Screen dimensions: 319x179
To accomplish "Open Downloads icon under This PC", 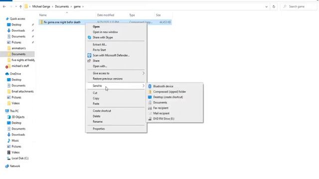I will 9,135.
